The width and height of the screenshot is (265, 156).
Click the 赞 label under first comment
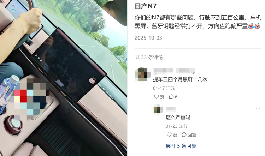[x=162, y=97]
